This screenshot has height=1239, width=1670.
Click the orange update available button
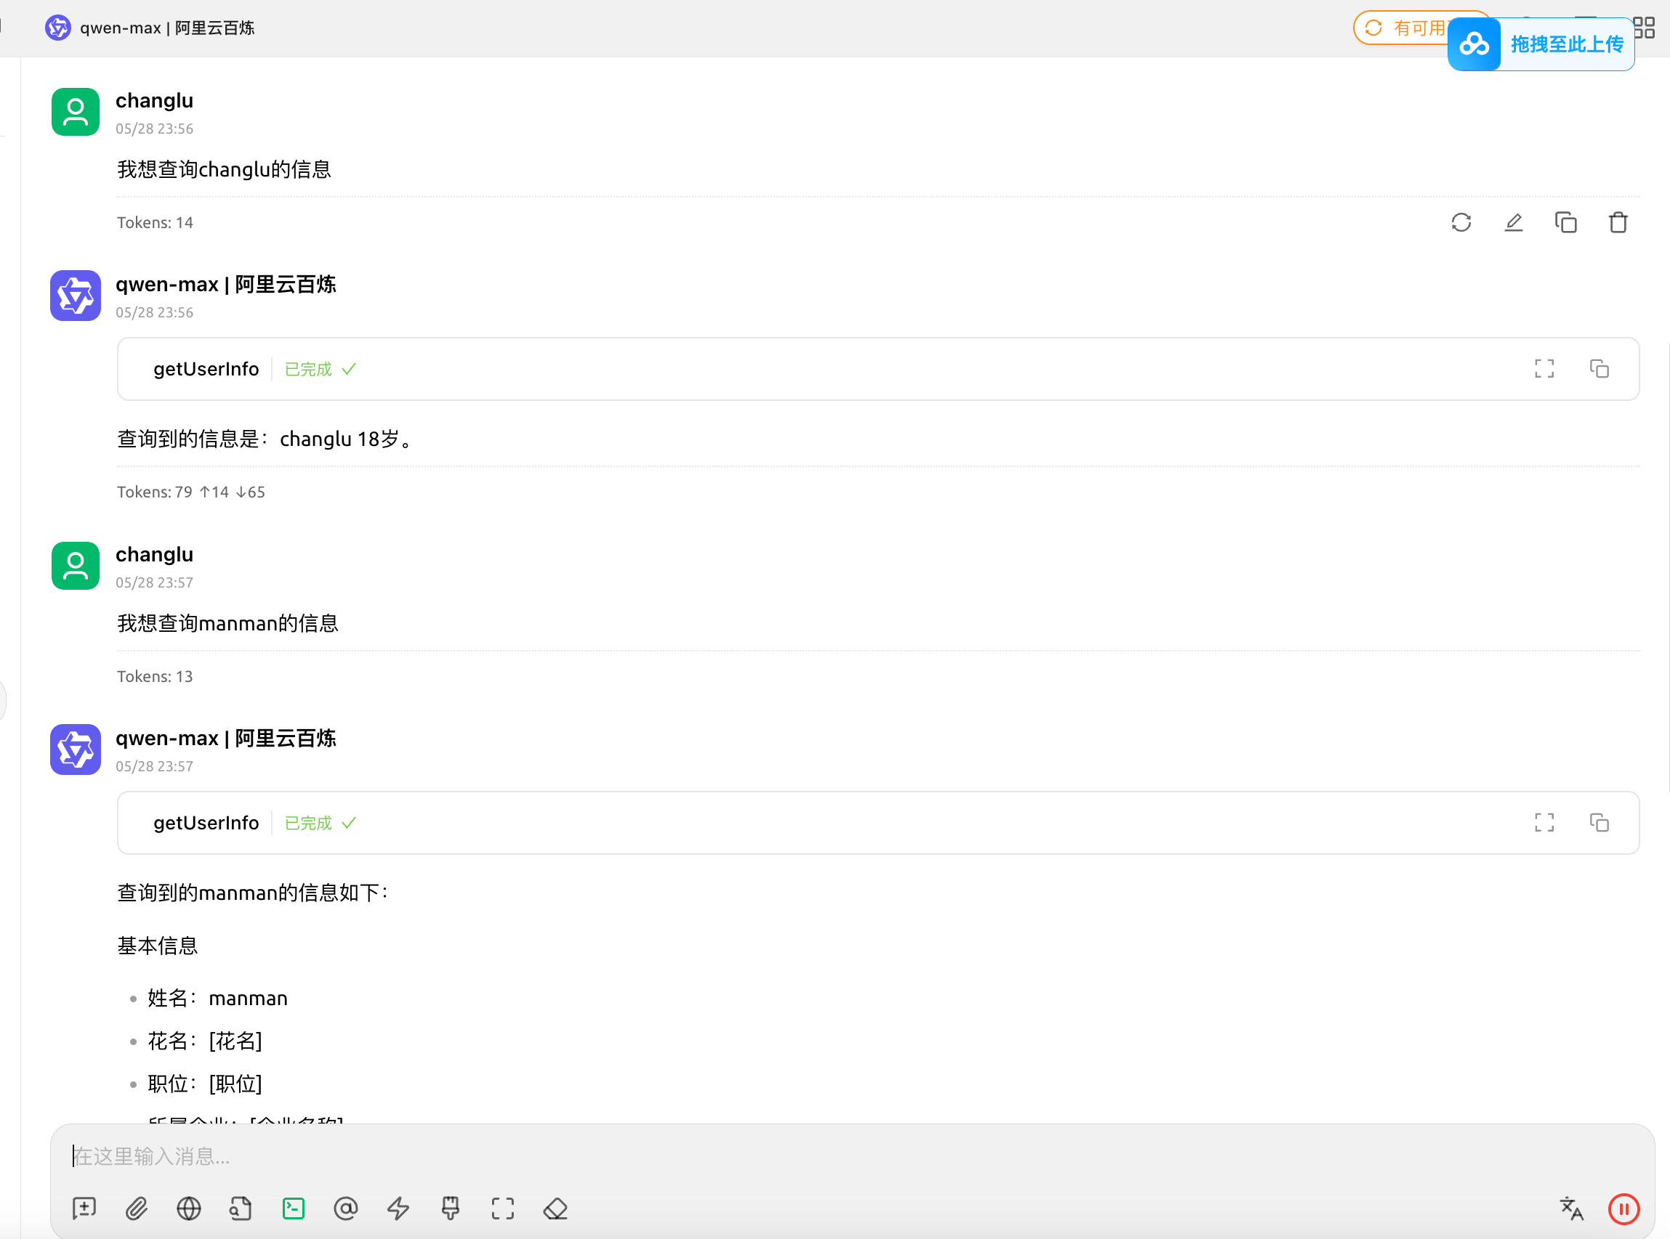1400,28
